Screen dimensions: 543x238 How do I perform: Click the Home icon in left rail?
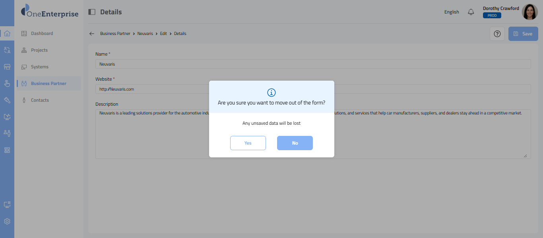coord(7,33)
